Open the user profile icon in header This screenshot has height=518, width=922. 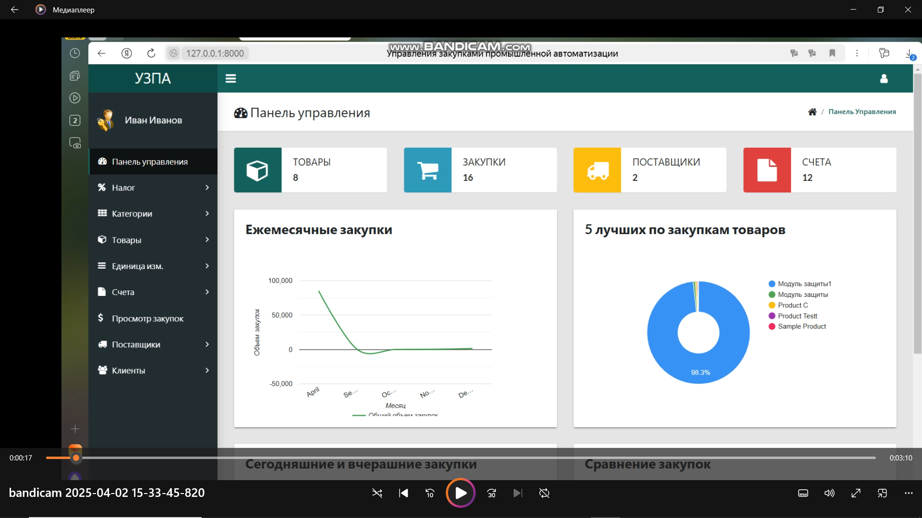[x=884, y=79]
